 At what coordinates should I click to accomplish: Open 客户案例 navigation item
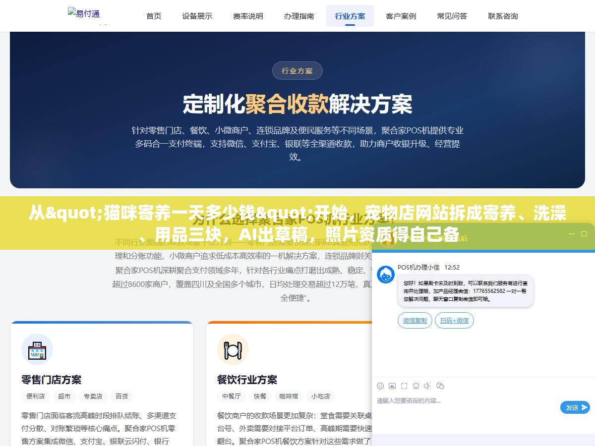click(x=401, y=16)
